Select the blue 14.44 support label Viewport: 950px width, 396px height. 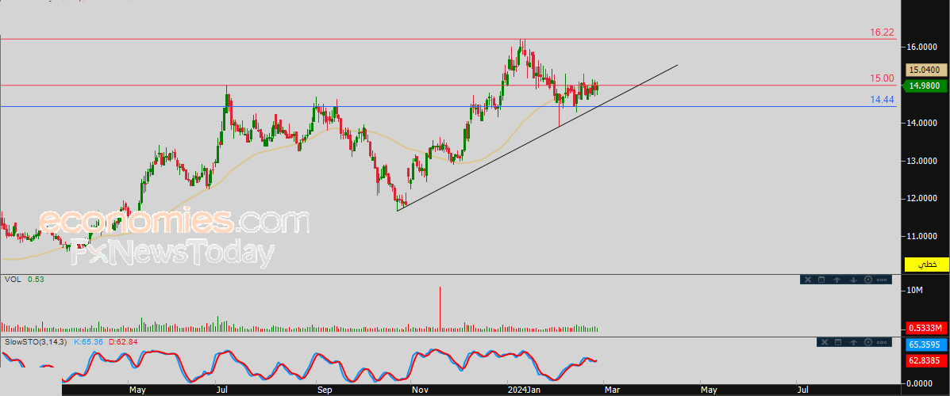click(x=883, y=100)
